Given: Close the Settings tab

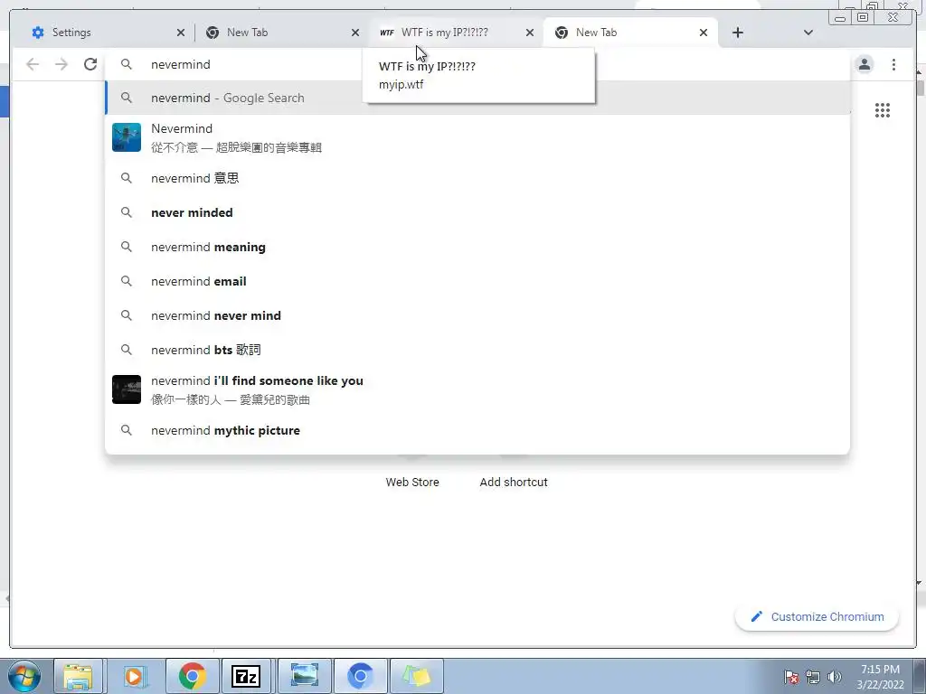Looking at the screenshot, I should coord(181,33).
